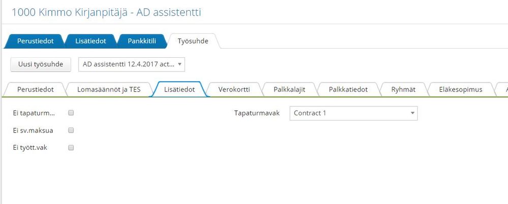
Task: Click the Uusi työsuhde button
Action: pos(41,64)
